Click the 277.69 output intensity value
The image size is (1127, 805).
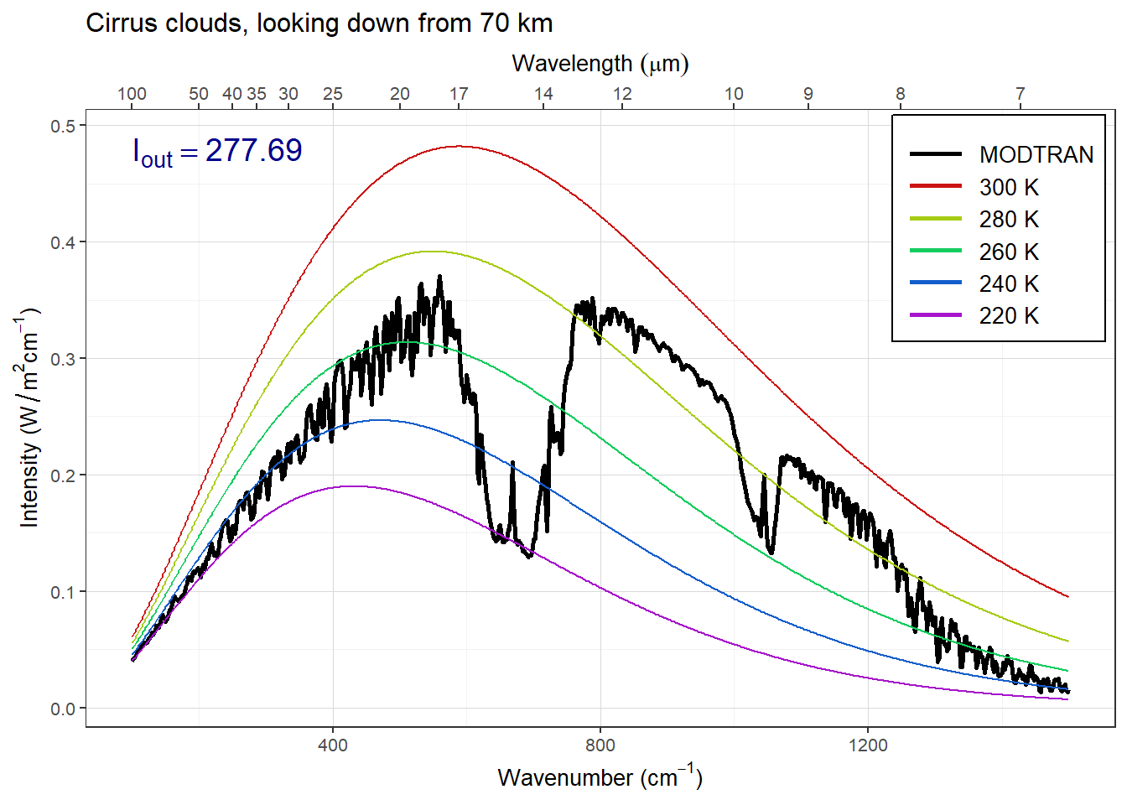click(253, 150)
